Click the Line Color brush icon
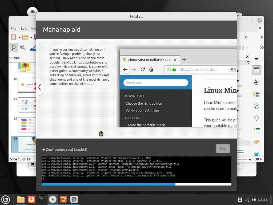The width and height of the screenshot is (273, 205). tap(33, 48)
